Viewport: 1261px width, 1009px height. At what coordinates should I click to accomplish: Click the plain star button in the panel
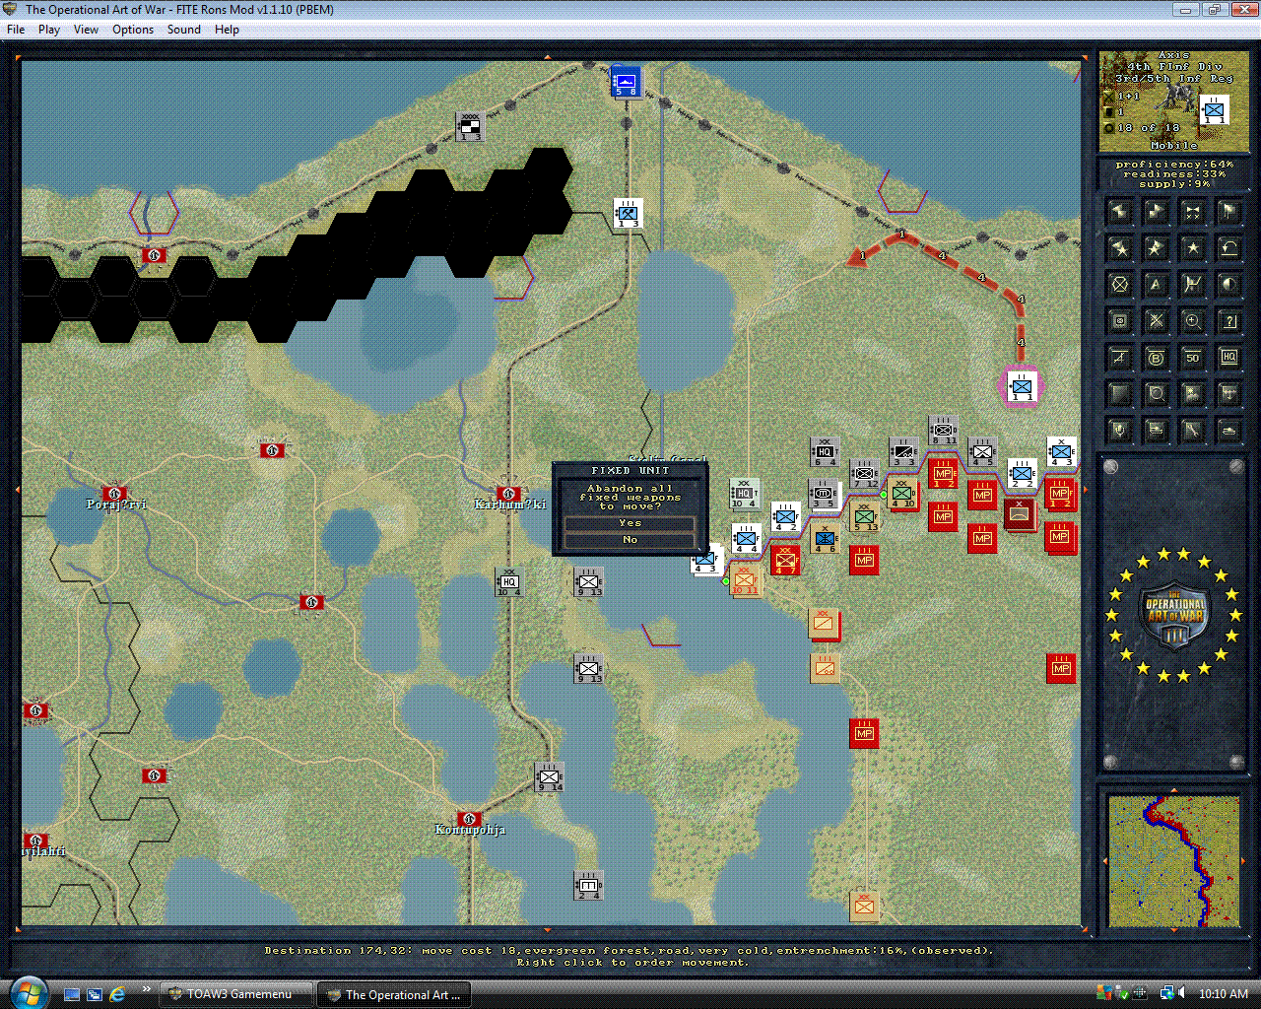[1192, 248]
